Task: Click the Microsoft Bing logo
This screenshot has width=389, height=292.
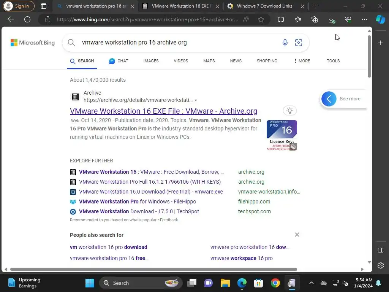Action: 33,43
